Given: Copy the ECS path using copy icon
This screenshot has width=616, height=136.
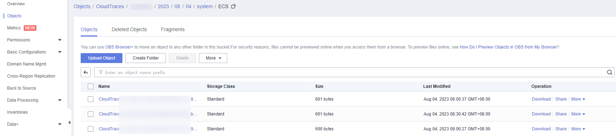Looking at the screenshot, I should 233,6.
